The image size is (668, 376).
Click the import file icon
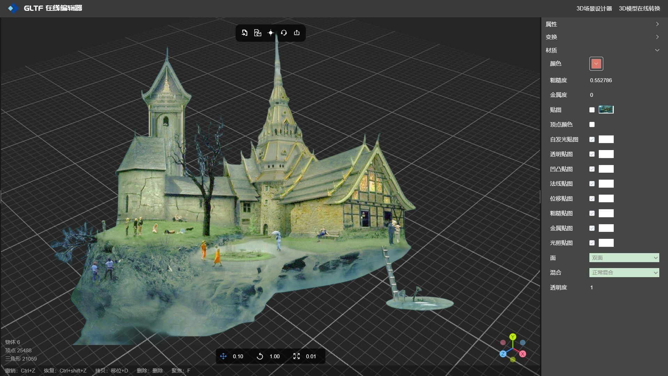tap(245, 33)
